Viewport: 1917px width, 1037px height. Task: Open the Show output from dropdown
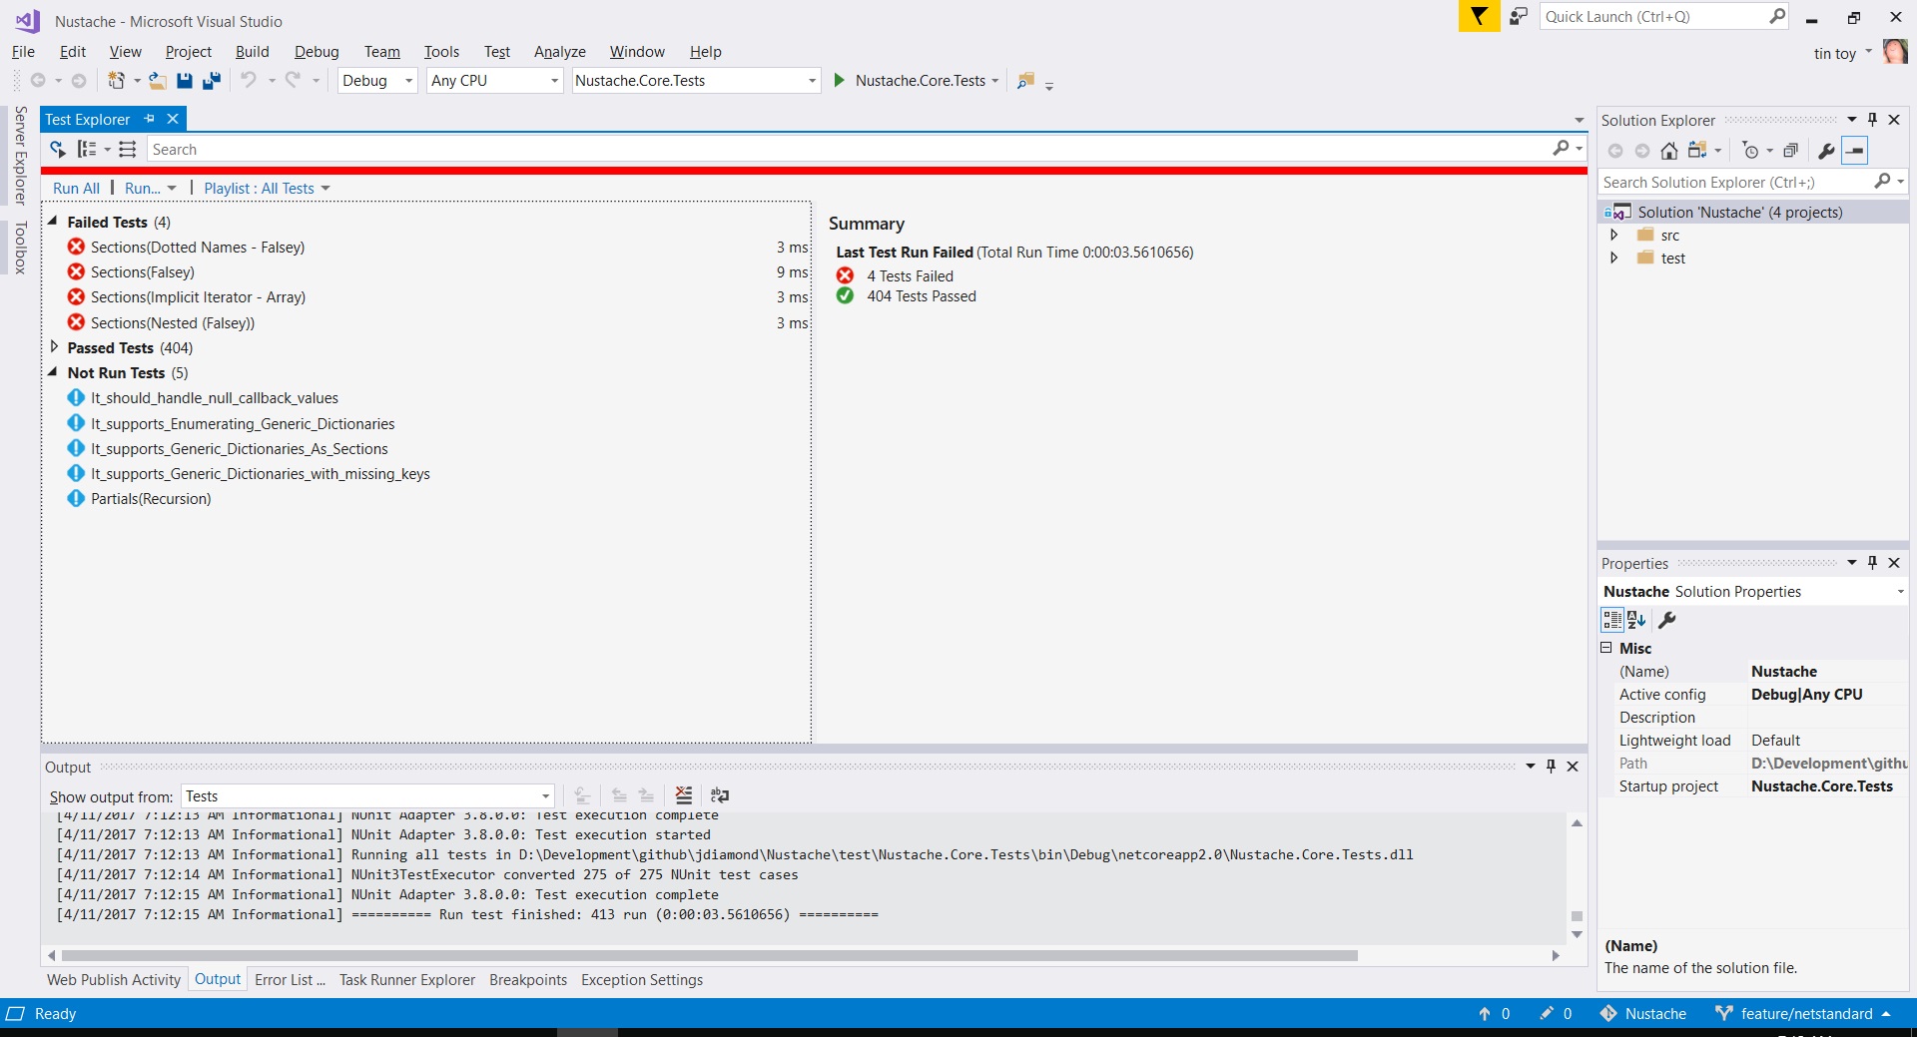pyautogui.click(x=367, y=796)
